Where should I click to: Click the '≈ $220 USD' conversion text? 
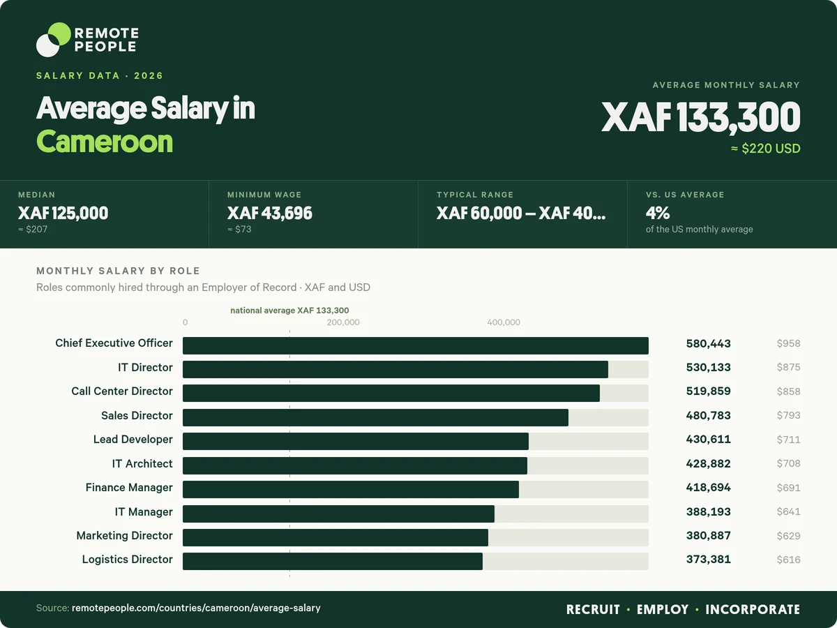coord(765,149)
